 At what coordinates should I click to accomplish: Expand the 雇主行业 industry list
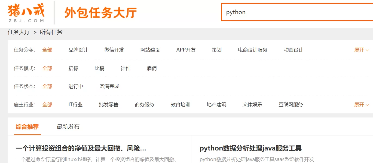click(x=361, y=105)
